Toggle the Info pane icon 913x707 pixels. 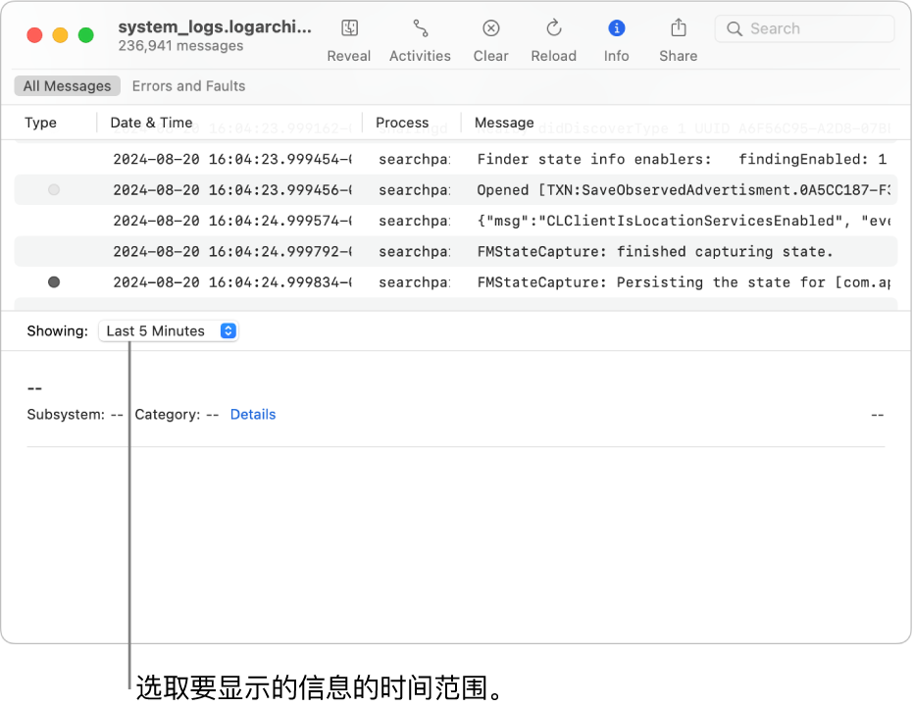point(616,28)
